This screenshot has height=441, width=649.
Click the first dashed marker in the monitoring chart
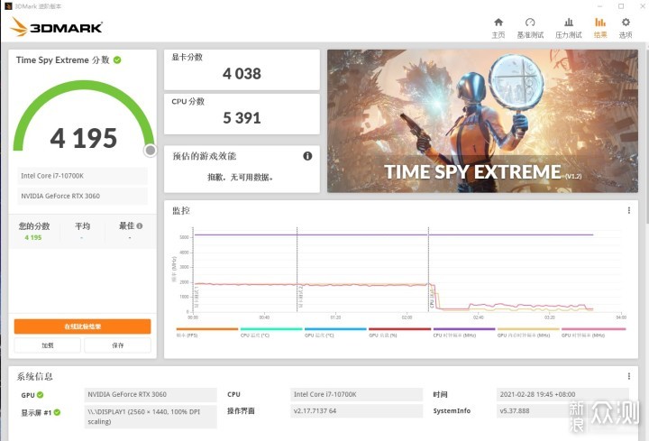(x=297, y=269)
